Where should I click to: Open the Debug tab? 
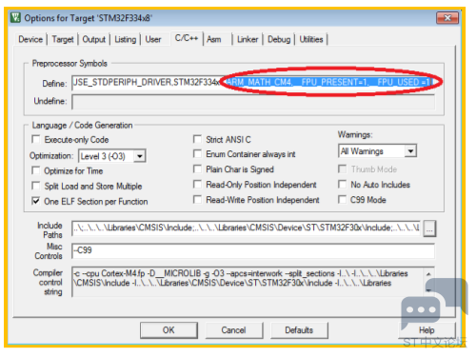pos(279,39)
